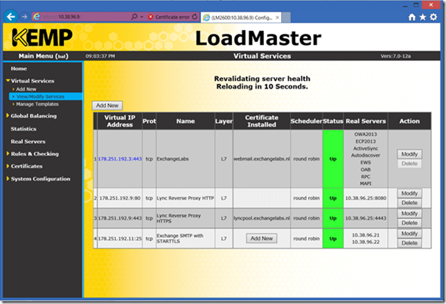Open Real Servers in the main menu

pos(28,141)
